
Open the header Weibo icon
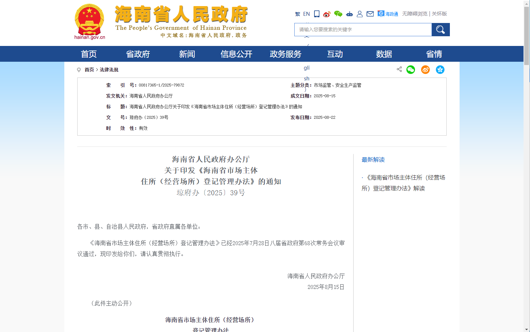pyautogui.click(x=327, y=14)
